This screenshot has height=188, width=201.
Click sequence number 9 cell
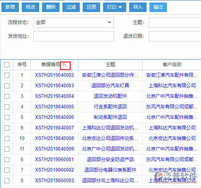(22, 128)
